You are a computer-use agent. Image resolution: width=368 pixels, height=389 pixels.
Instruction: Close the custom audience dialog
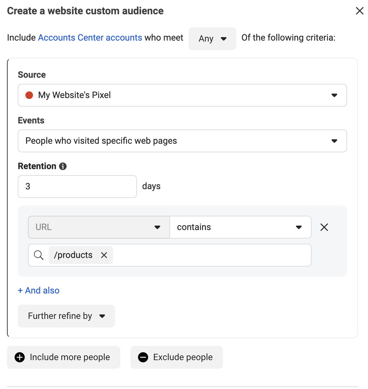pyautogui.click(x=360, y=11)
